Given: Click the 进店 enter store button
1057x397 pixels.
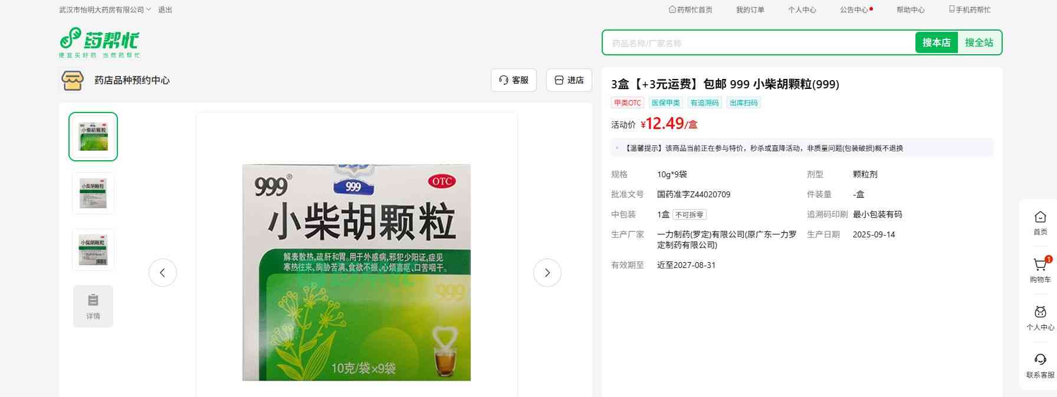Looking at the screenshot, I should (569, 80).
